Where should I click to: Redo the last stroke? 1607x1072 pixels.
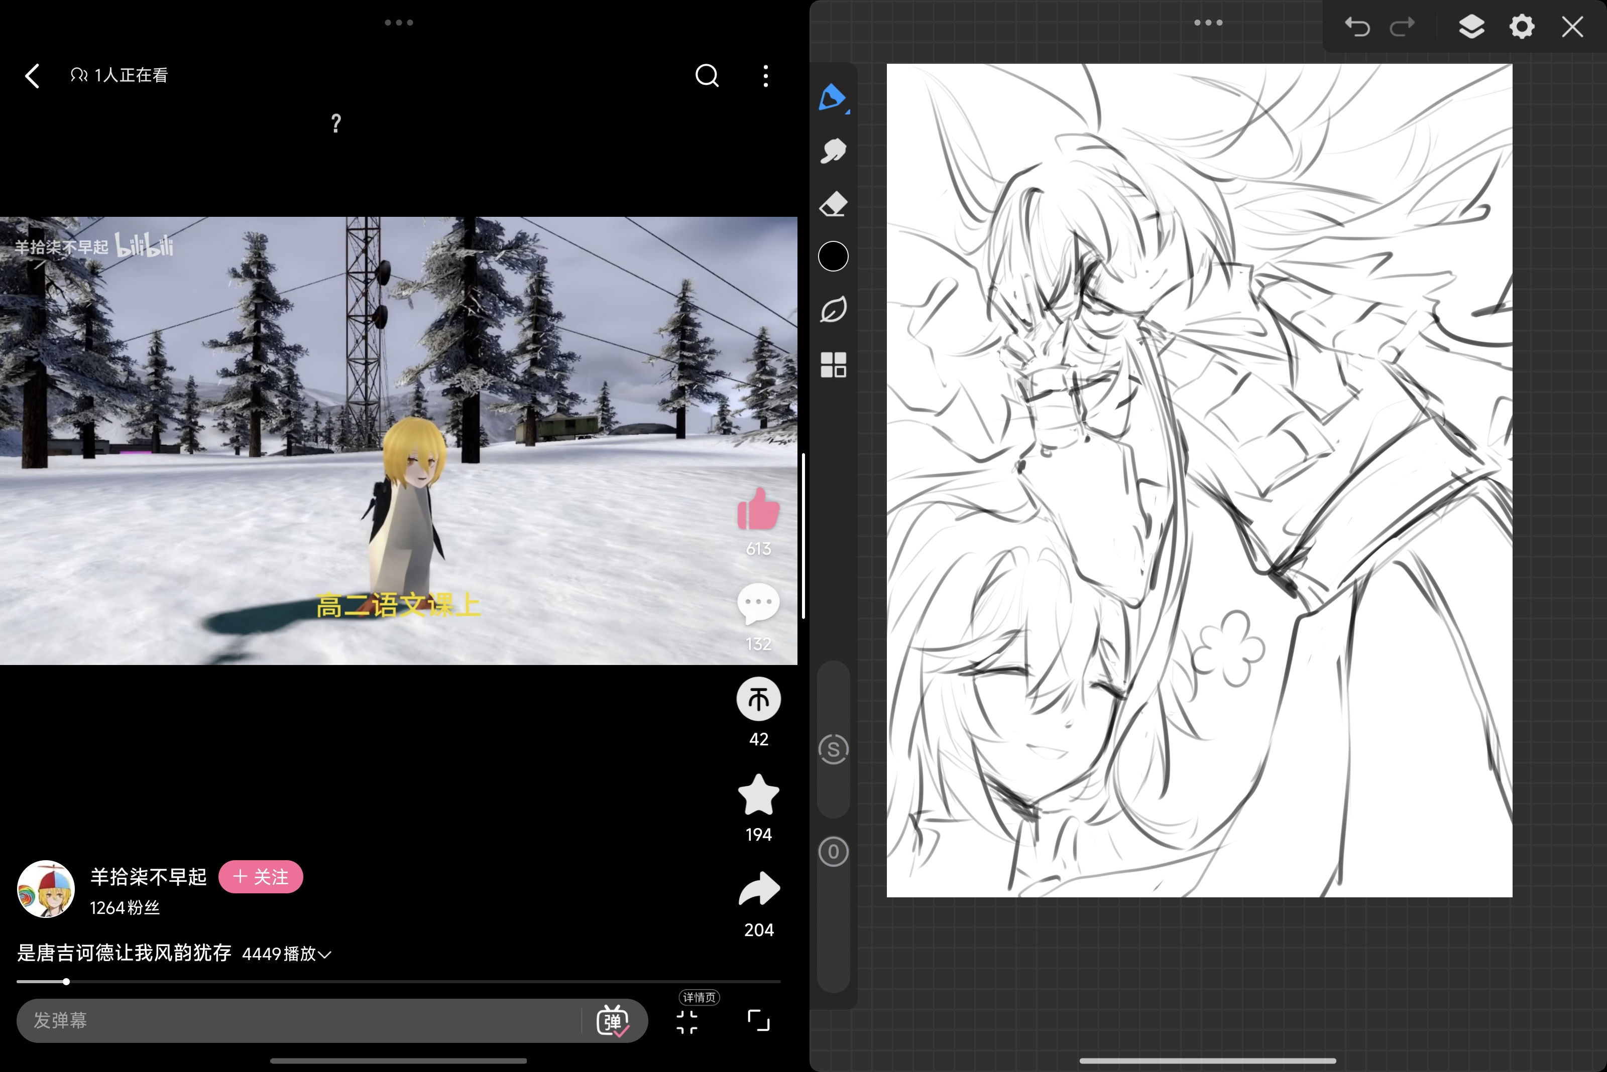[x=1403, y=27]
